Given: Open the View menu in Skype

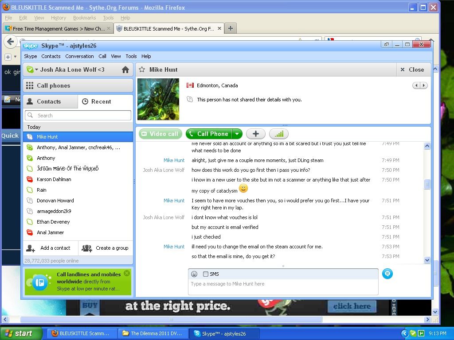Looking at the screenshot, I should coord(116,56).
